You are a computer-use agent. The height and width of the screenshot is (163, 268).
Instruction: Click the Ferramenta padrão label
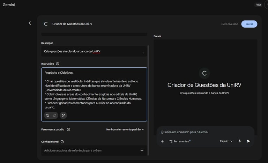pos(53,129)
